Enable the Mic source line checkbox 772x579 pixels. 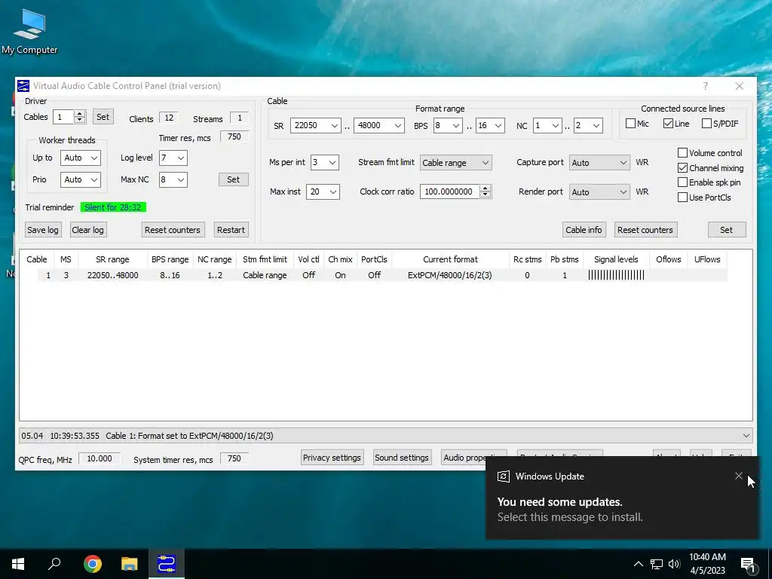click(x=630, y=124)
